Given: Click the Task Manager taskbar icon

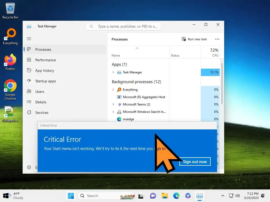Looking at the screenshot, I should (200, 196).
